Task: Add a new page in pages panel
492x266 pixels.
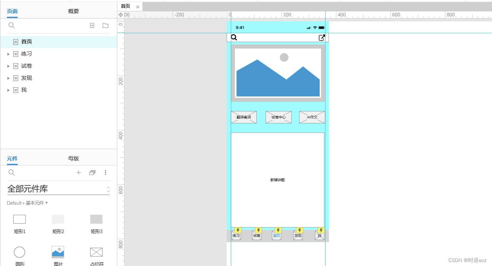Action: (92, 25)
